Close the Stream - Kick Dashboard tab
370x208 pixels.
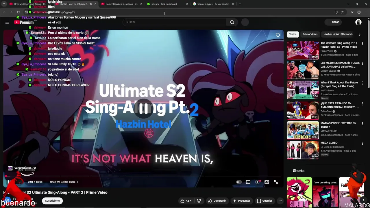(x=187, y=4)
